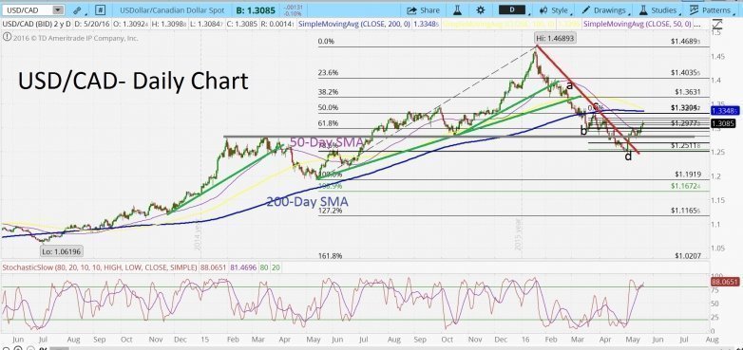The height and width of the screenshot is (350, 743).
Task: Click the 127.2% Fibonacci level label
Action: [x=331, y=211]
